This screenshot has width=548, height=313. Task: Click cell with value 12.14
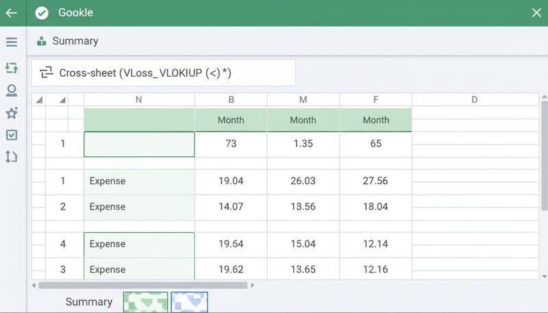pos(375,244)
